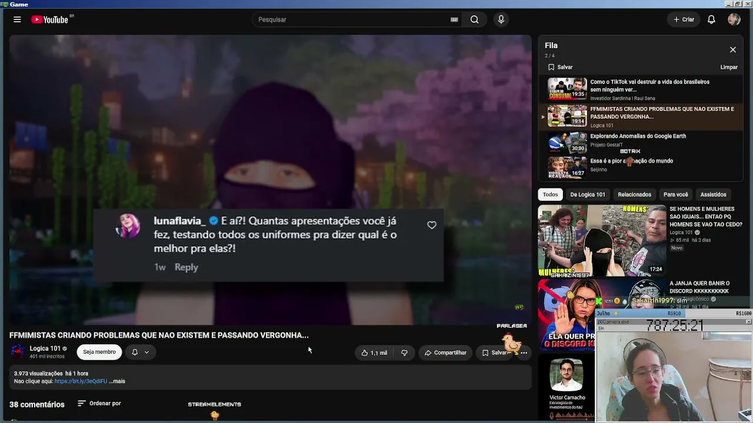Go to YouTube home via the logo
This screenshot has width=753, height=423.
click(x=50, y=19)
